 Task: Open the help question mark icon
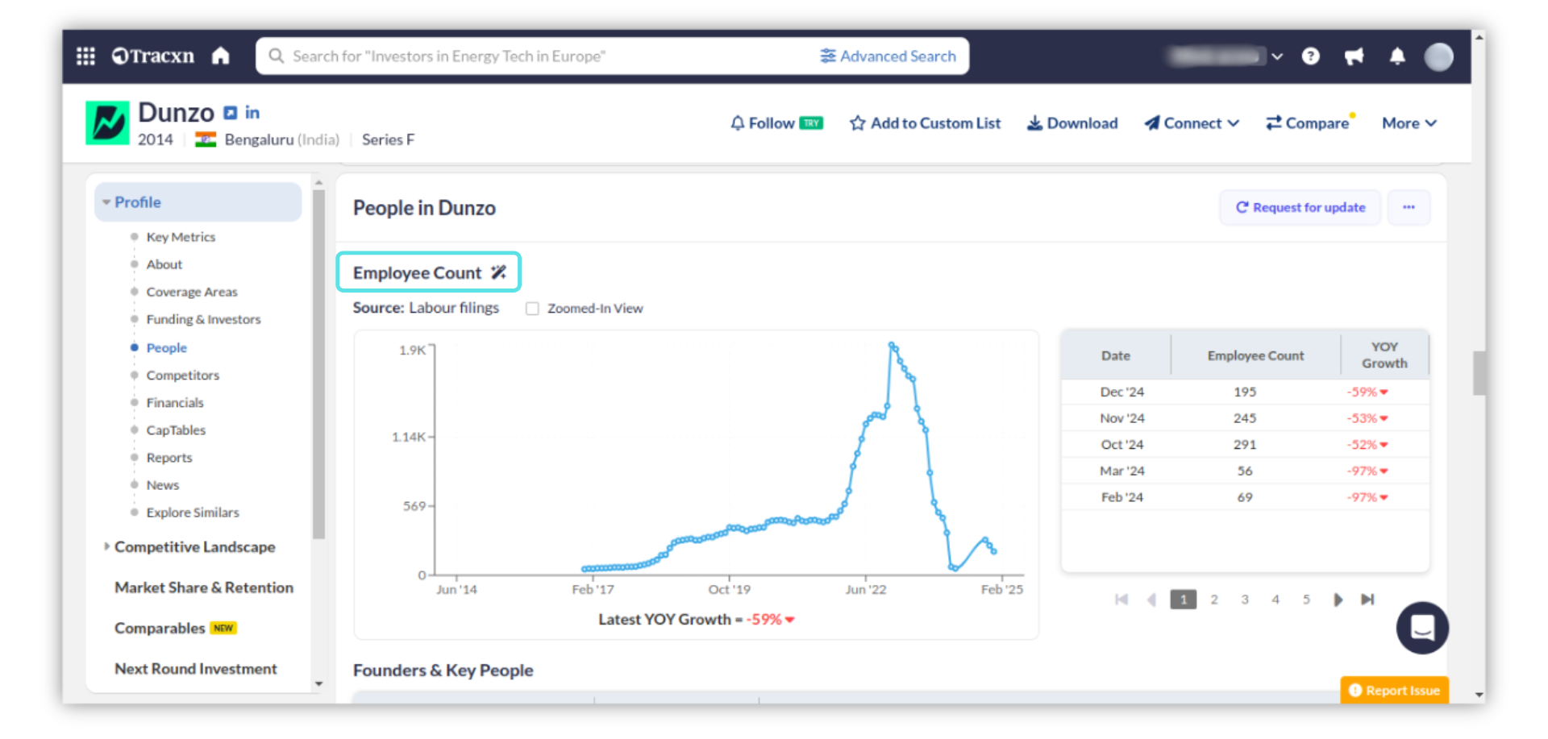click(x=1311, y=56)
